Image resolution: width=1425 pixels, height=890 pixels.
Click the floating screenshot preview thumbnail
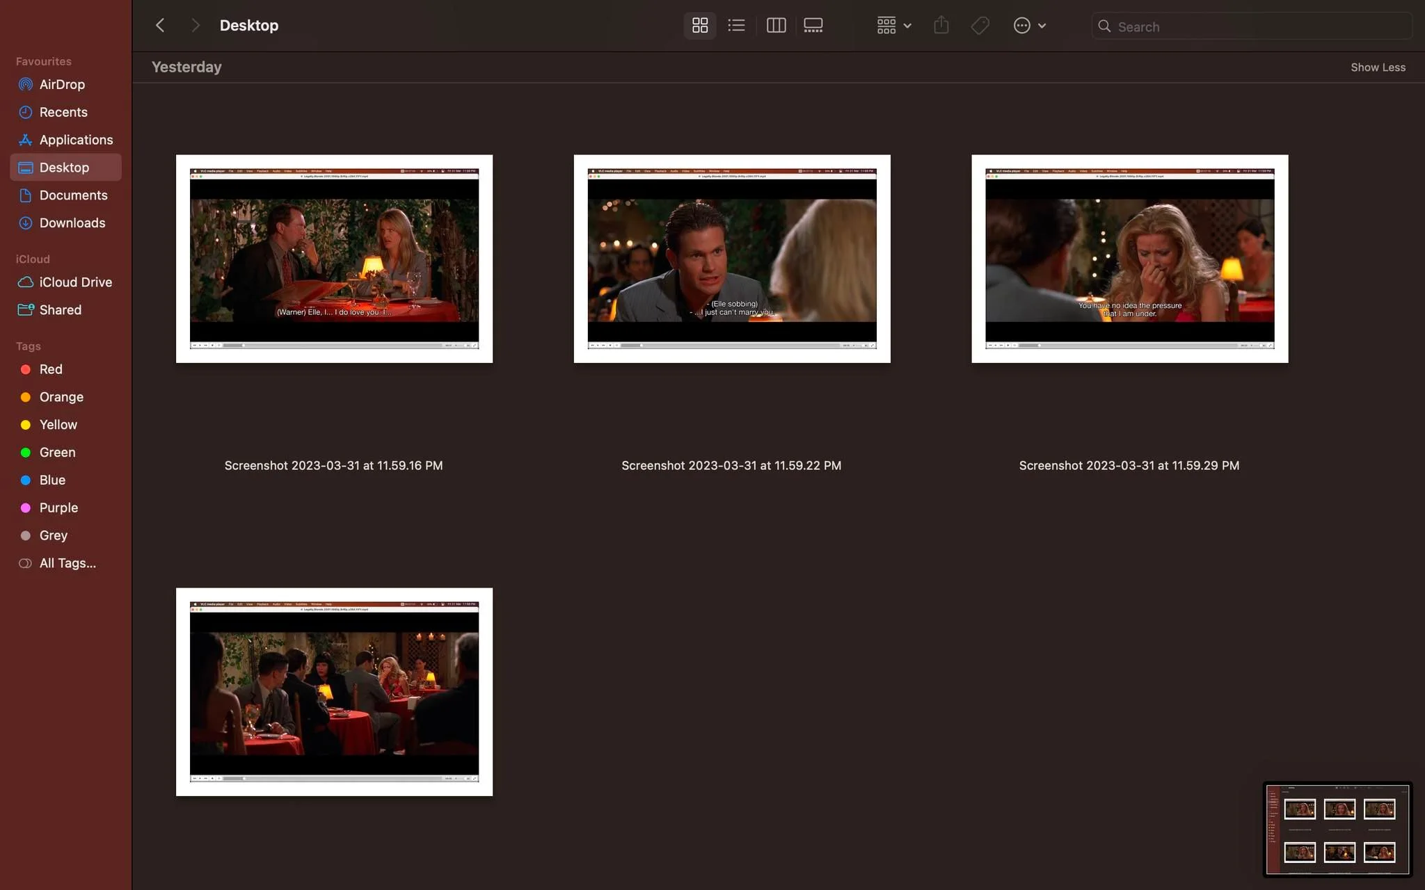coord(1337,829)
